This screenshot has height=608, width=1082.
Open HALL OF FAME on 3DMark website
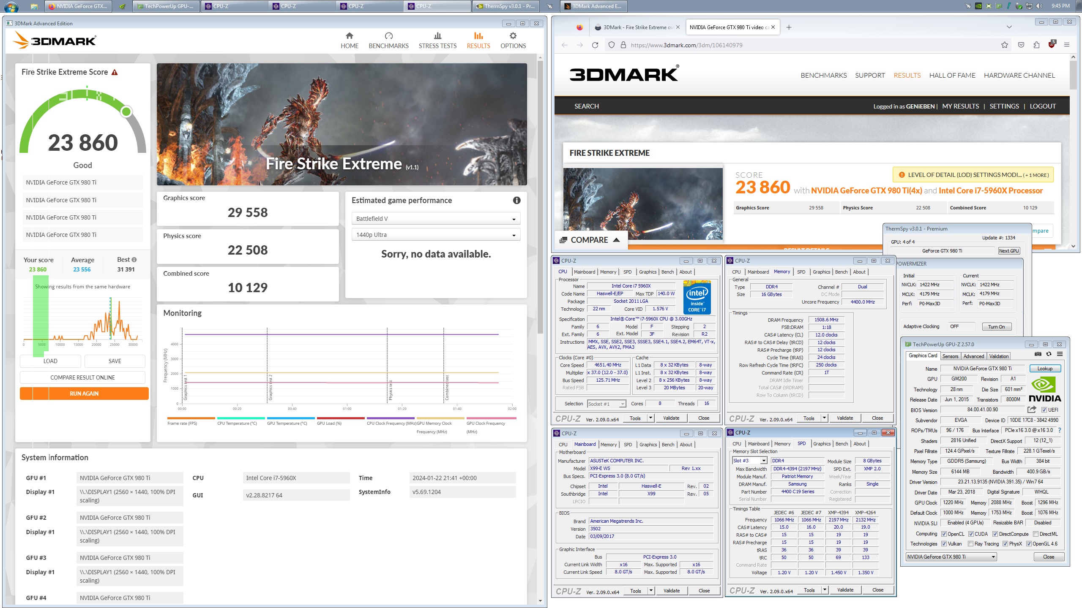(952, 76)
